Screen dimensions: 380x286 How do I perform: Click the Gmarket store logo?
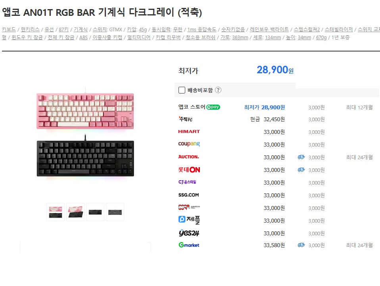pyautogui.click(x=189, y=245)
